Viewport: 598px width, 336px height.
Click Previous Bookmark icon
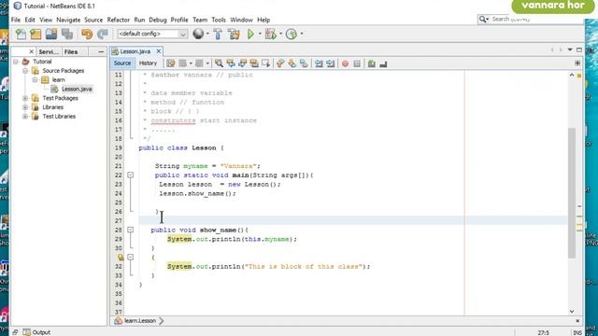(280, 63)
